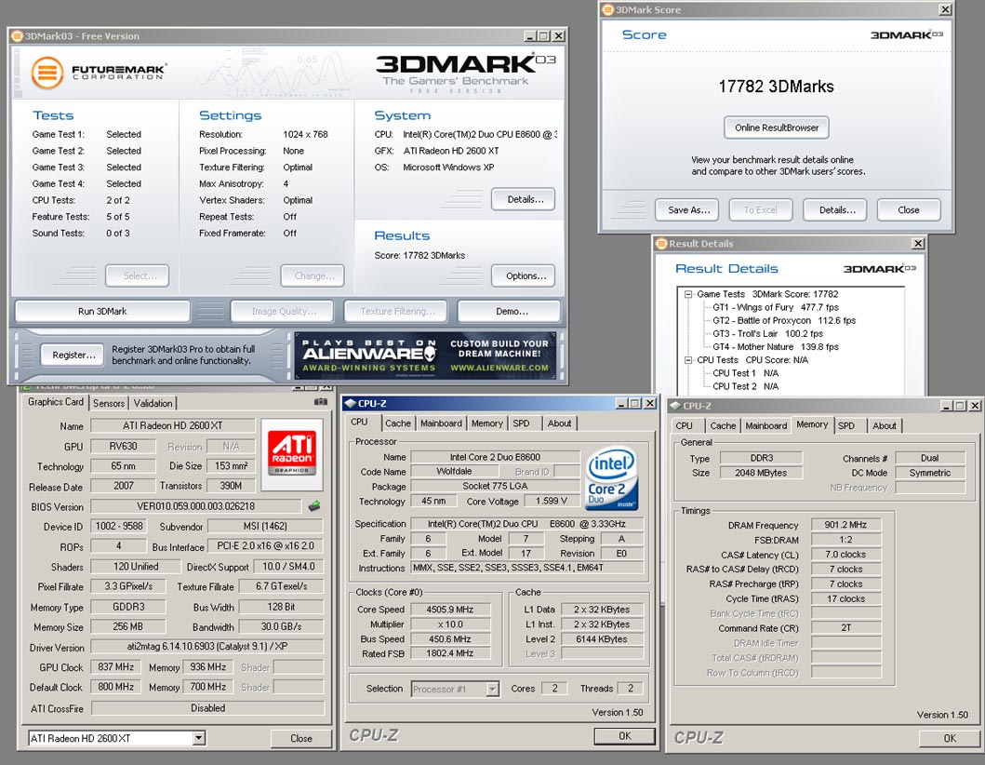The height and width of the screenshot is (765, 985).
Task: Click the Specification field in CPU-Z
Action: [526, 524]
